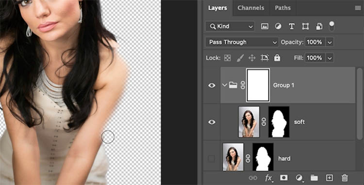Collapse the Group 1 folder chevron
The width and height of the screenshot is (364, 185).
(x=224, y=85)
